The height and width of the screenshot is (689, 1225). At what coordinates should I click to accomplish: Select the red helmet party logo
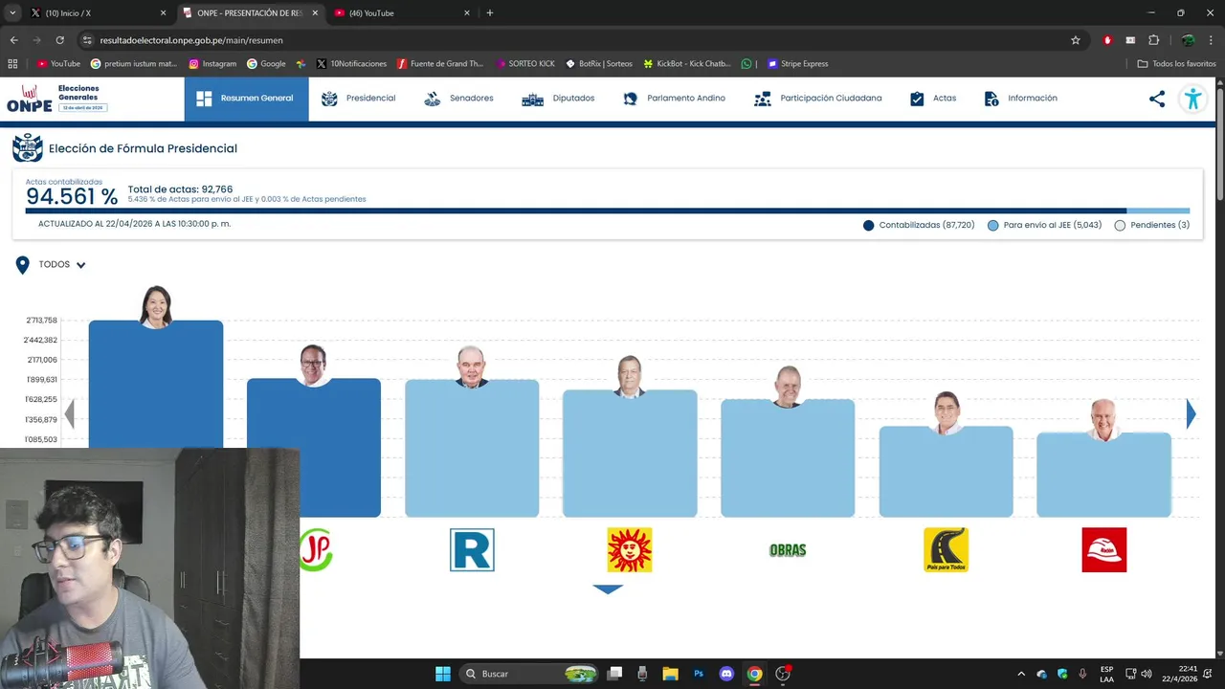(x=1103, y=549)
